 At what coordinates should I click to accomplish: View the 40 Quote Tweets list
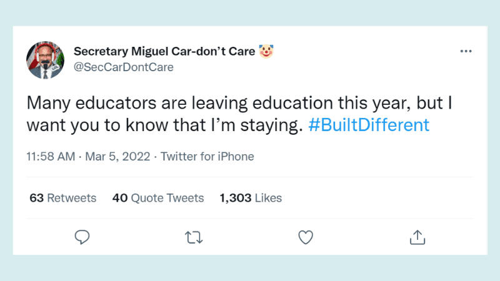158,198
